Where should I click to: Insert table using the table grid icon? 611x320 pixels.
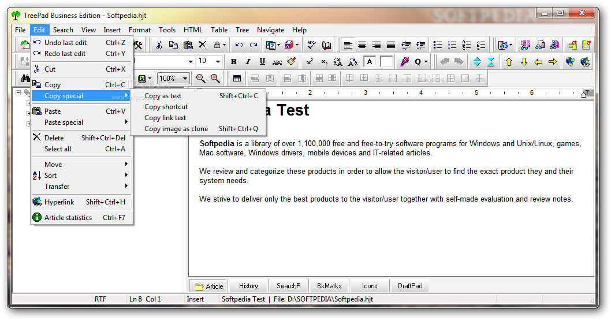point(237,79)
